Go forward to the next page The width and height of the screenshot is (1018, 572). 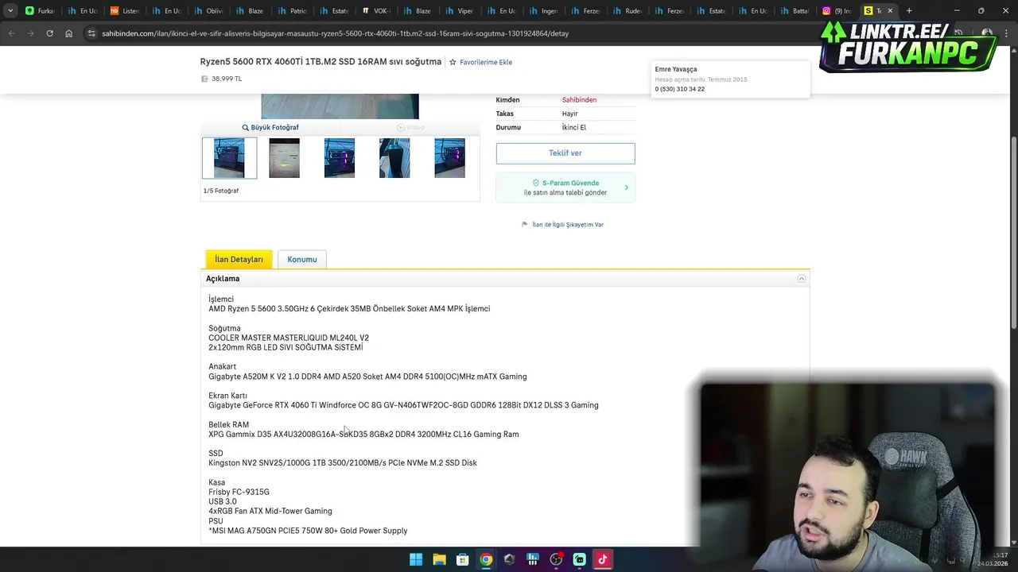[x=30, y=33]
